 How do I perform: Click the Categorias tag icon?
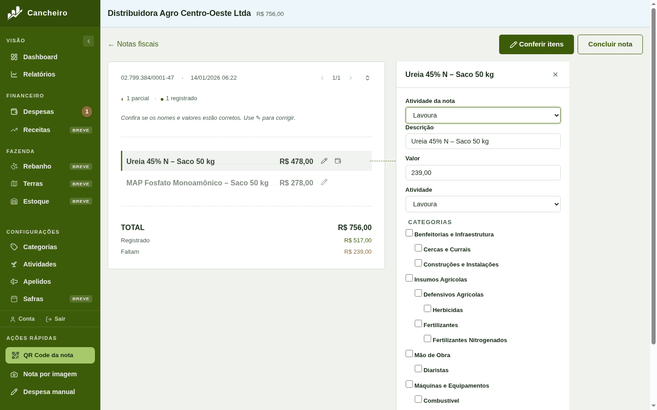[14, 247]
